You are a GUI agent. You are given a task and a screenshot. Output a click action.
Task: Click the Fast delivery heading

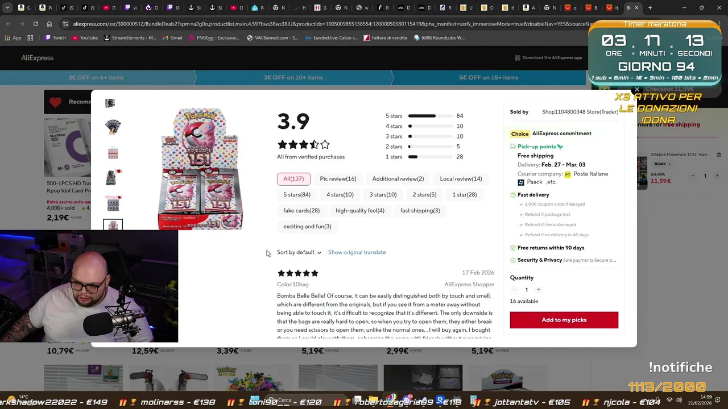click(533, 195)
